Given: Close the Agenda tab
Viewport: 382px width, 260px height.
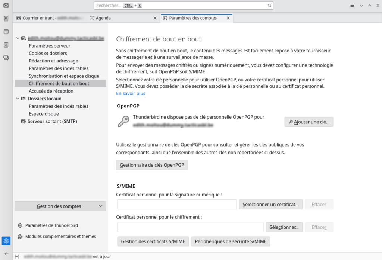Looking at the screenshot, I should coord(155,18).
